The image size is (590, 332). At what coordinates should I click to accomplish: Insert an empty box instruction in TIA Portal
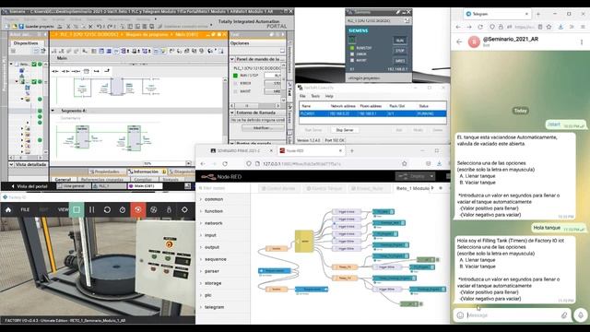[86, 71]
